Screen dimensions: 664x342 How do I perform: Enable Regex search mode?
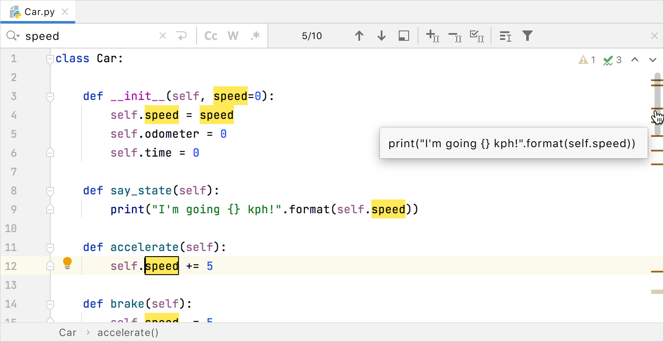coord(255,36)
